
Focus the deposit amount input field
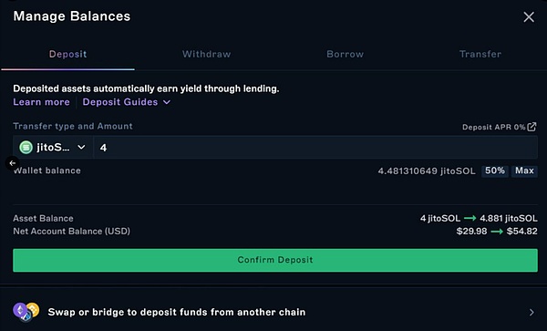click(x=315, y=147)
